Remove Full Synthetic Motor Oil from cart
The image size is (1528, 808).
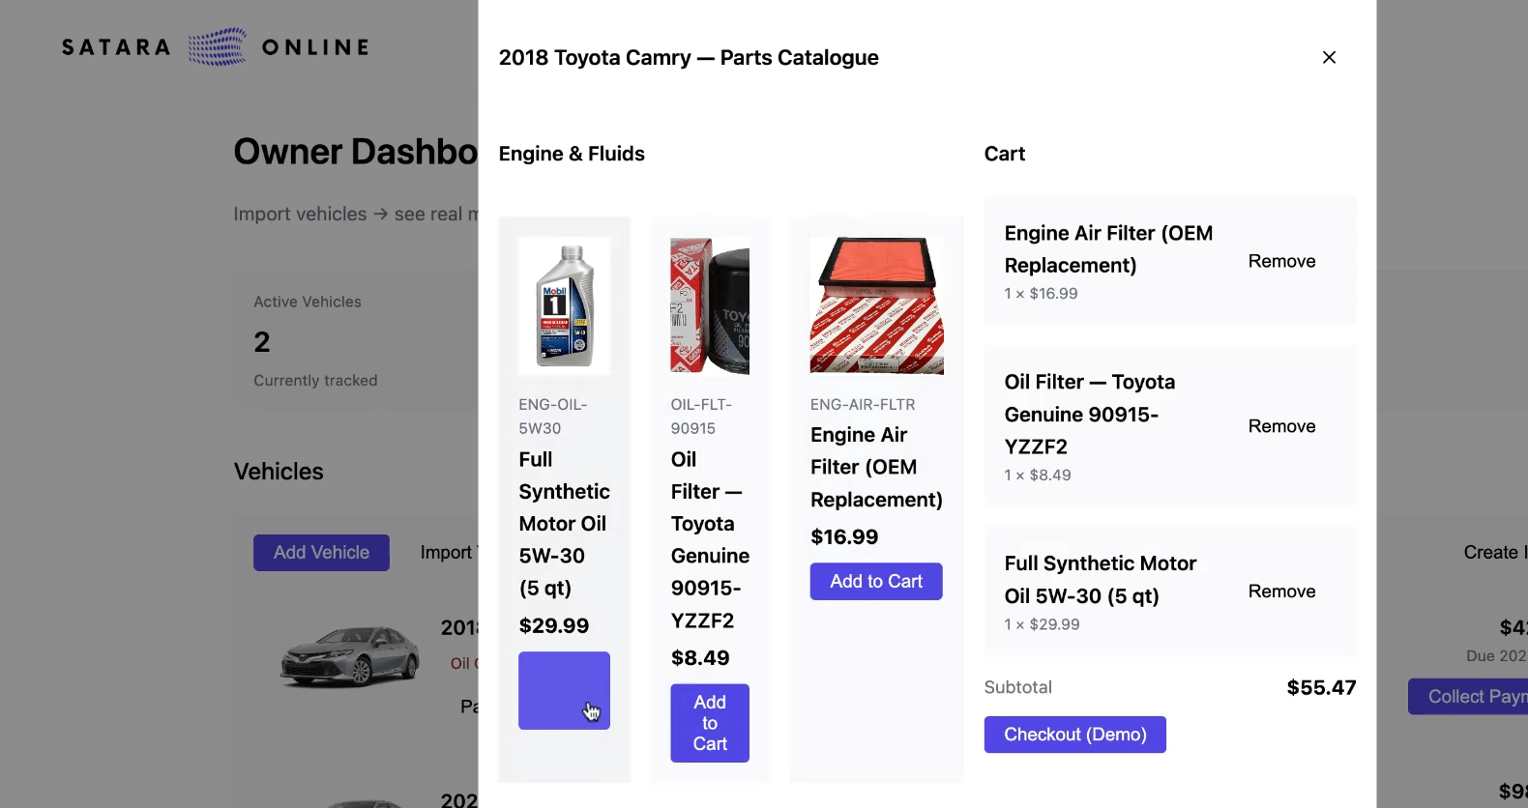[1281, 592]
